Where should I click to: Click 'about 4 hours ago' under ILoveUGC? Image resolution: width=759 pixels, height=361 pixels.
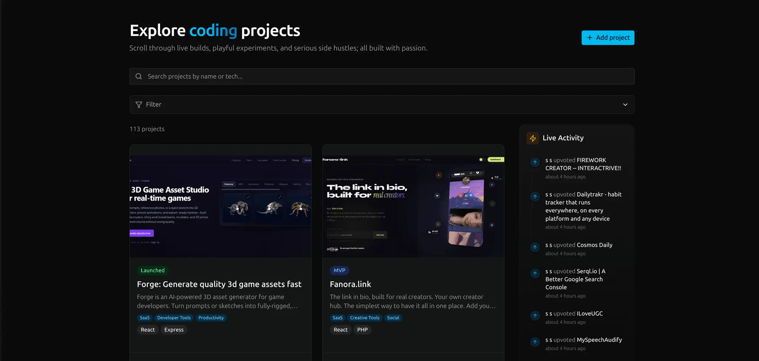566,322
